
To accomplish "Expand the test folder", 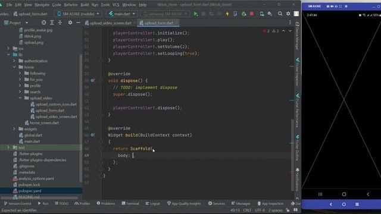I will (8, 147).
